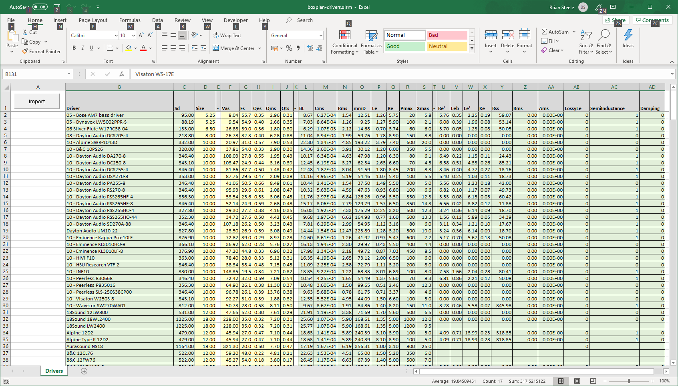Add a new sheet with the plus button
This screenshot has width=678, height=386.
[84, 371]
